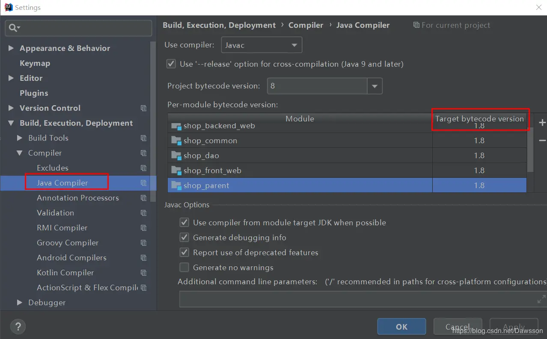Click the help question mark icon
The width and height of the screenshot is (547, 339).
18,326
